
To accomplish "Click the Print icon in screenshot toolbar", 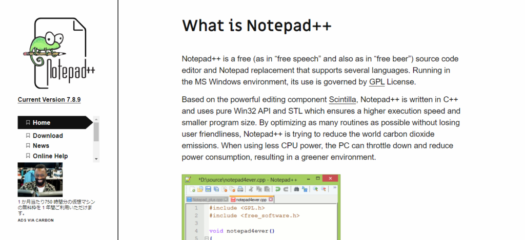I will (x=240, y=189).
